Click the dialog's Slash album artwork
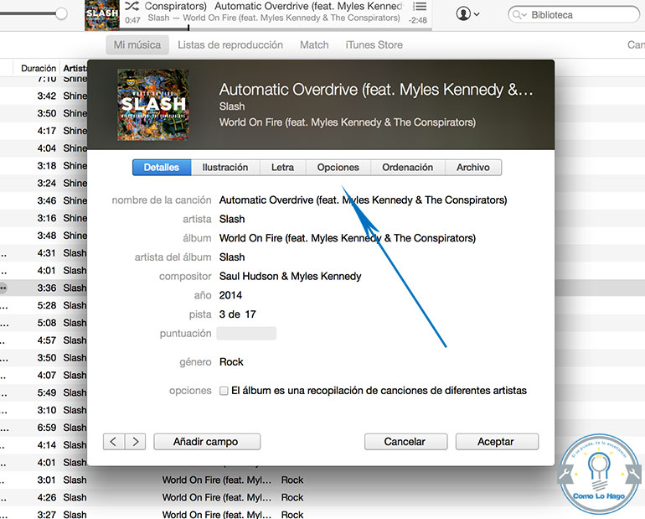The height and width of the screenshot is (519, 645). click(x=153, y=105)
